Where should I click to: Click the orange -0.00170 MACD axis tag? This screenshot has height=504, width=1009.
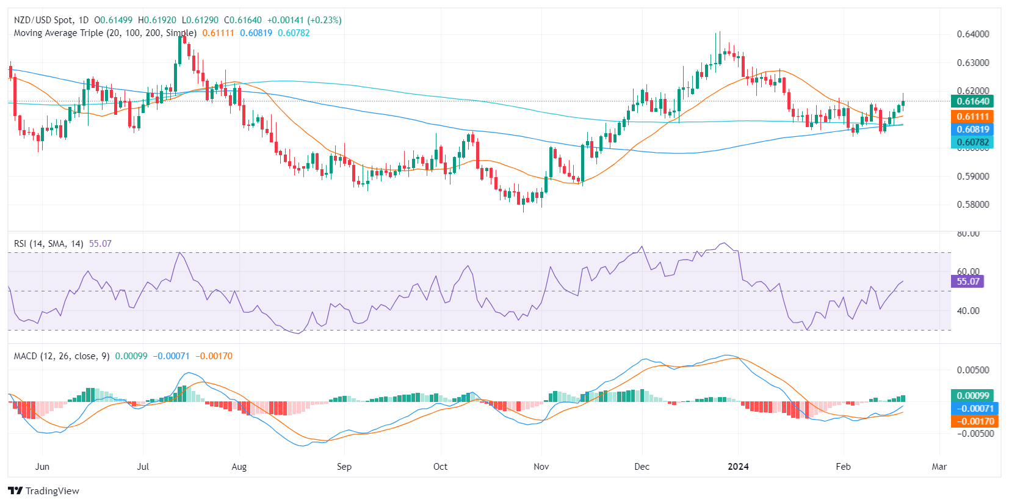(974, 422)
